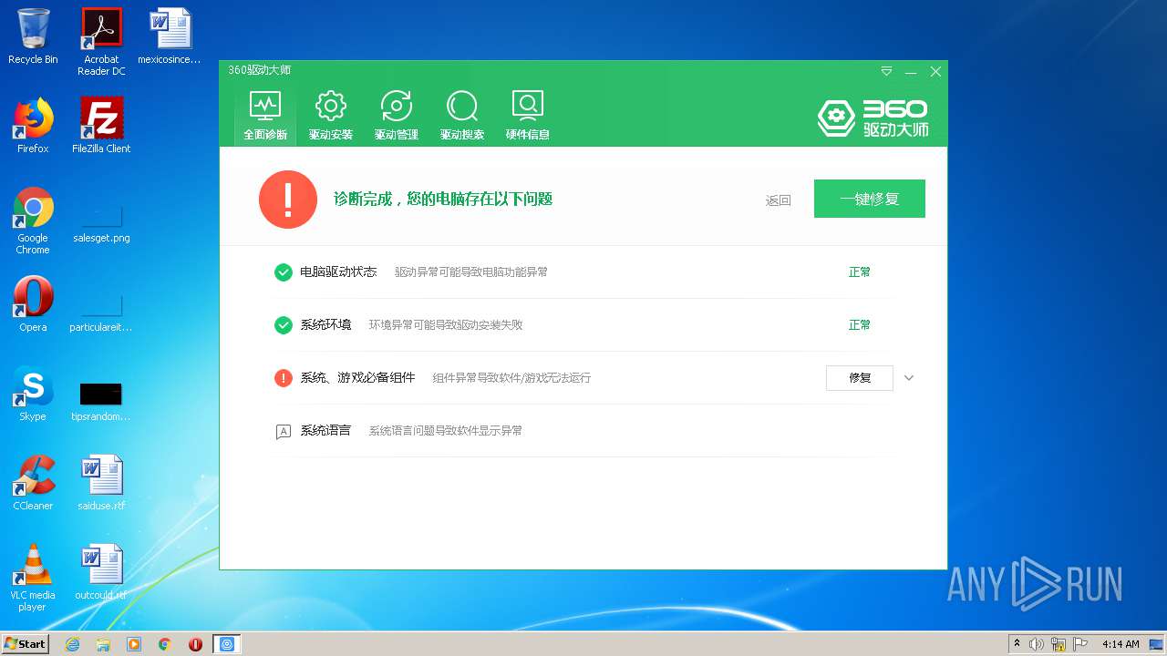Switch to 驱动安装 tab
This screenshot has width=1167, height=656.
point(330,115)
